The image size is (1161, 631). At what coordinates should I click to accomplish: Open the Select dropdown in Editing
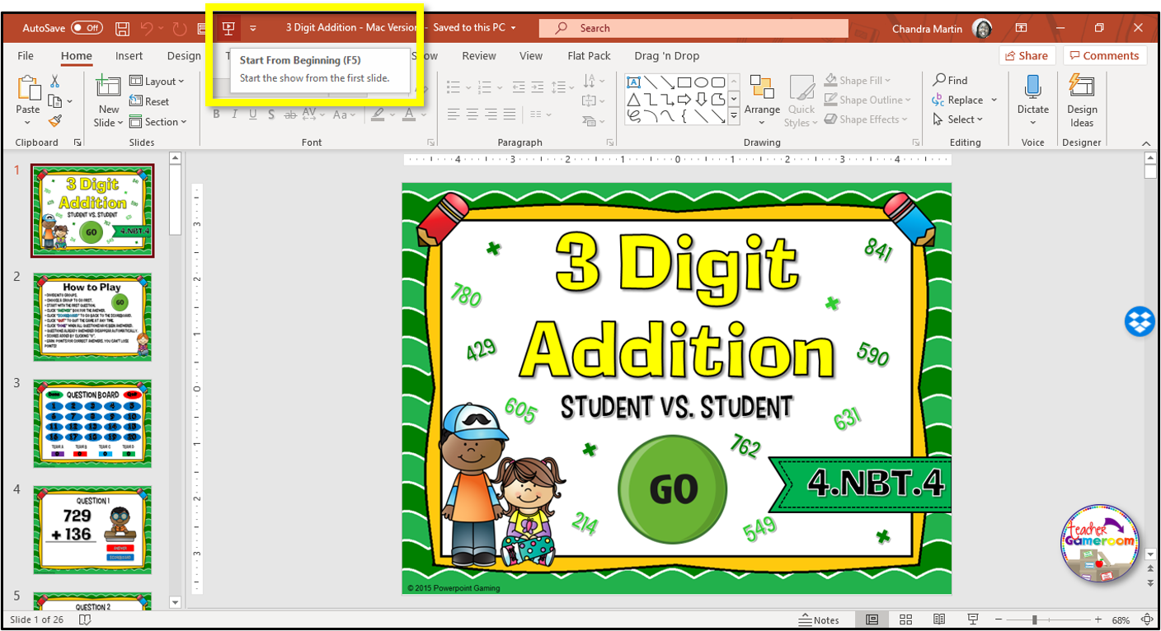[957, 119]
